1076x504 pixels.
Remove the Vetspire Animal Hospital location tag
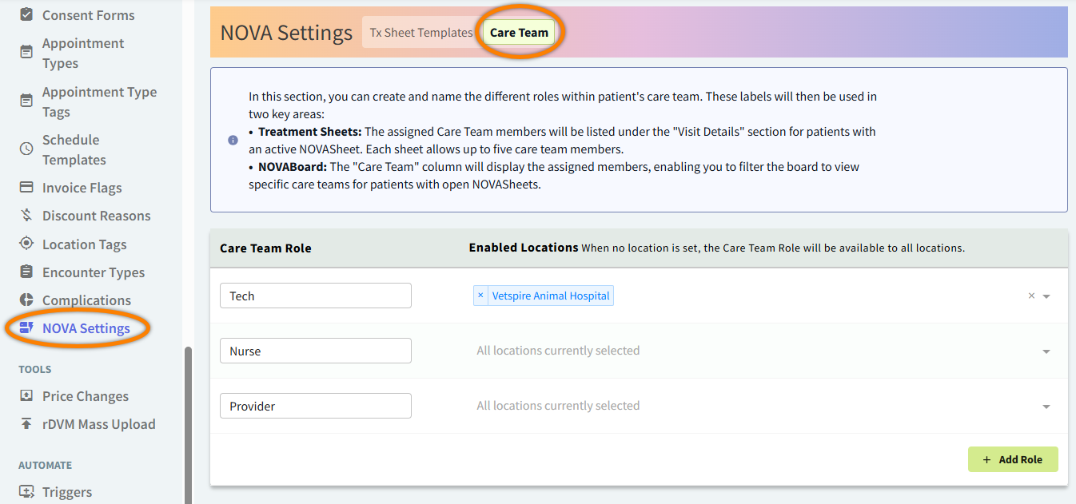point(480,296)
